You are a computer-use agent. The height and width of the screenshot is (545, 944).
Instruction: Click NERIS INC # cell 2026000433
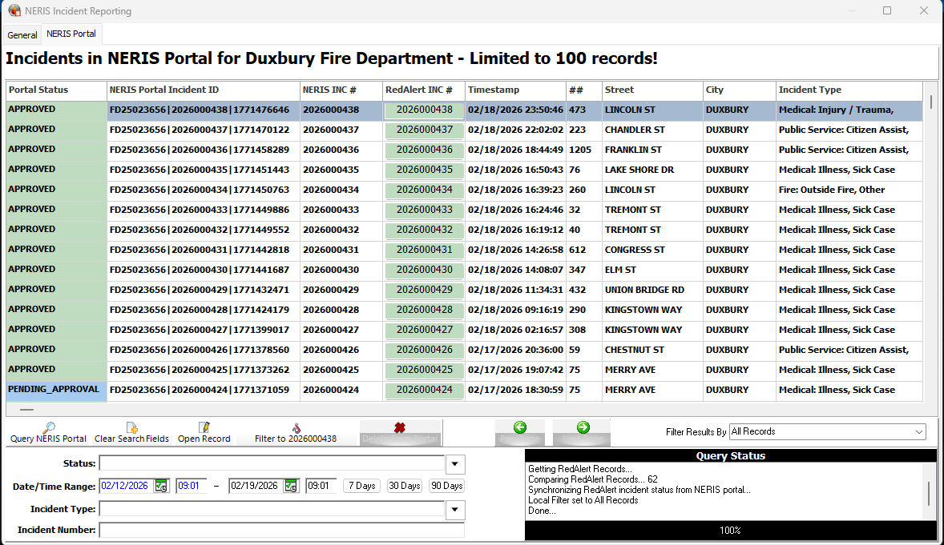tap(341, 210)
